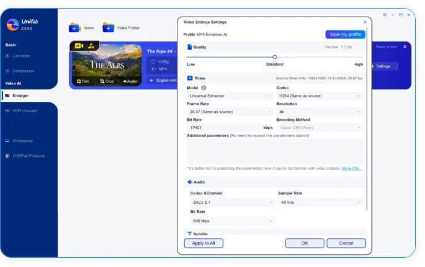The width and height of the screenshot is (425, 267).
Task: Click the Bit Rate field 17401
Action: [225, 128]
